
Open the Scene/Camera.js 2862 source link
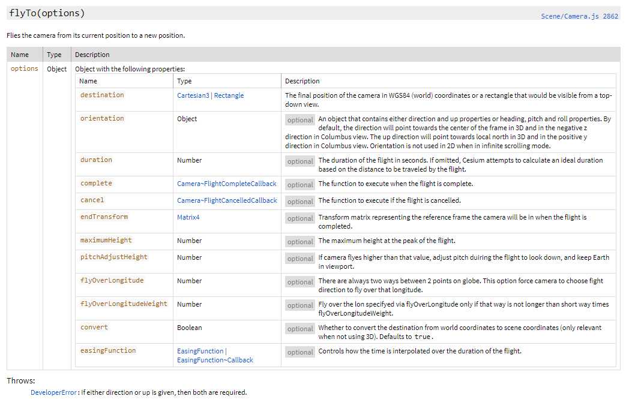(579, 16)
